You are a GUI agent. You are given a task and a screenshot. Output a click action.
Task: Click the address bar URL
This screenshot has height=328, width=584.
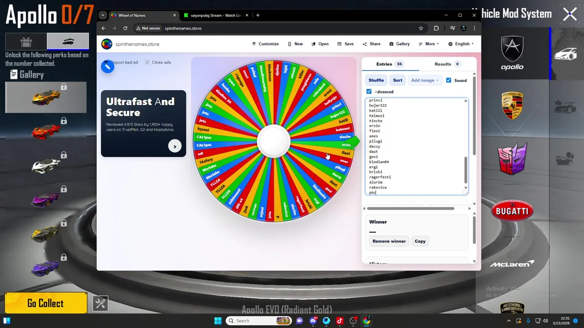coord(183,28)
